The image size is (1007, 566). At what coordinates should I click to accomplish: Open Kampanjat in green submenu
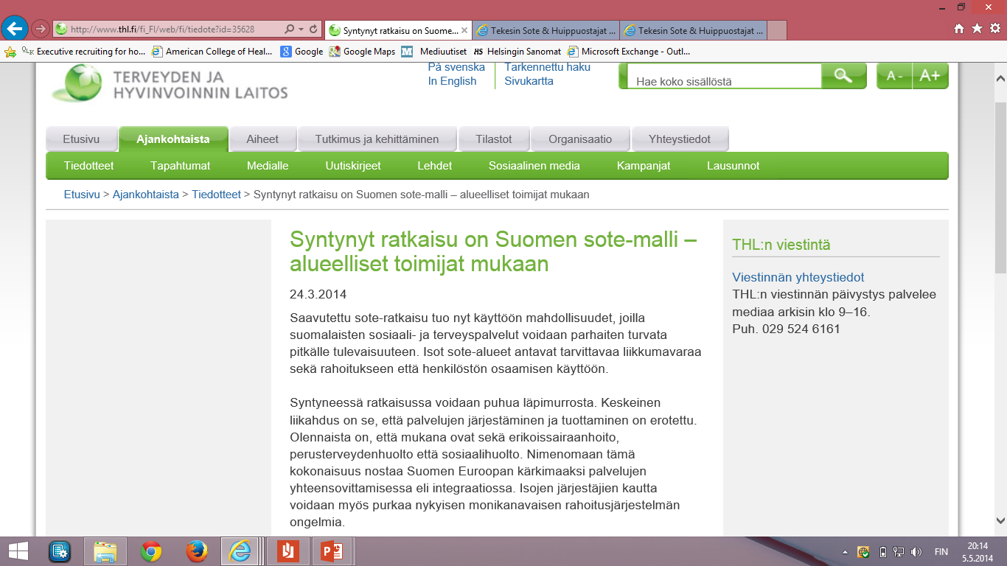tap(644, 166)
